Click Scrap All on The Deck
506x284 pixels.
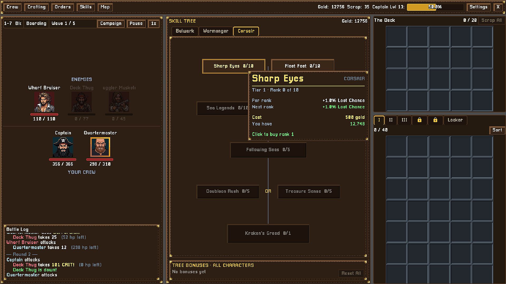pos(492,20)
